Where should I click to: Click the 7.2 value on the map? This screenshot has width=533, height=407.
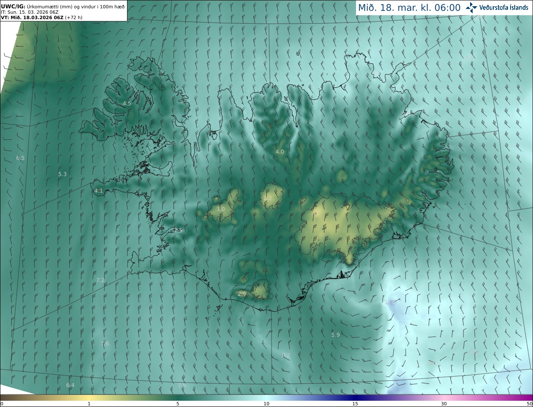100,280
